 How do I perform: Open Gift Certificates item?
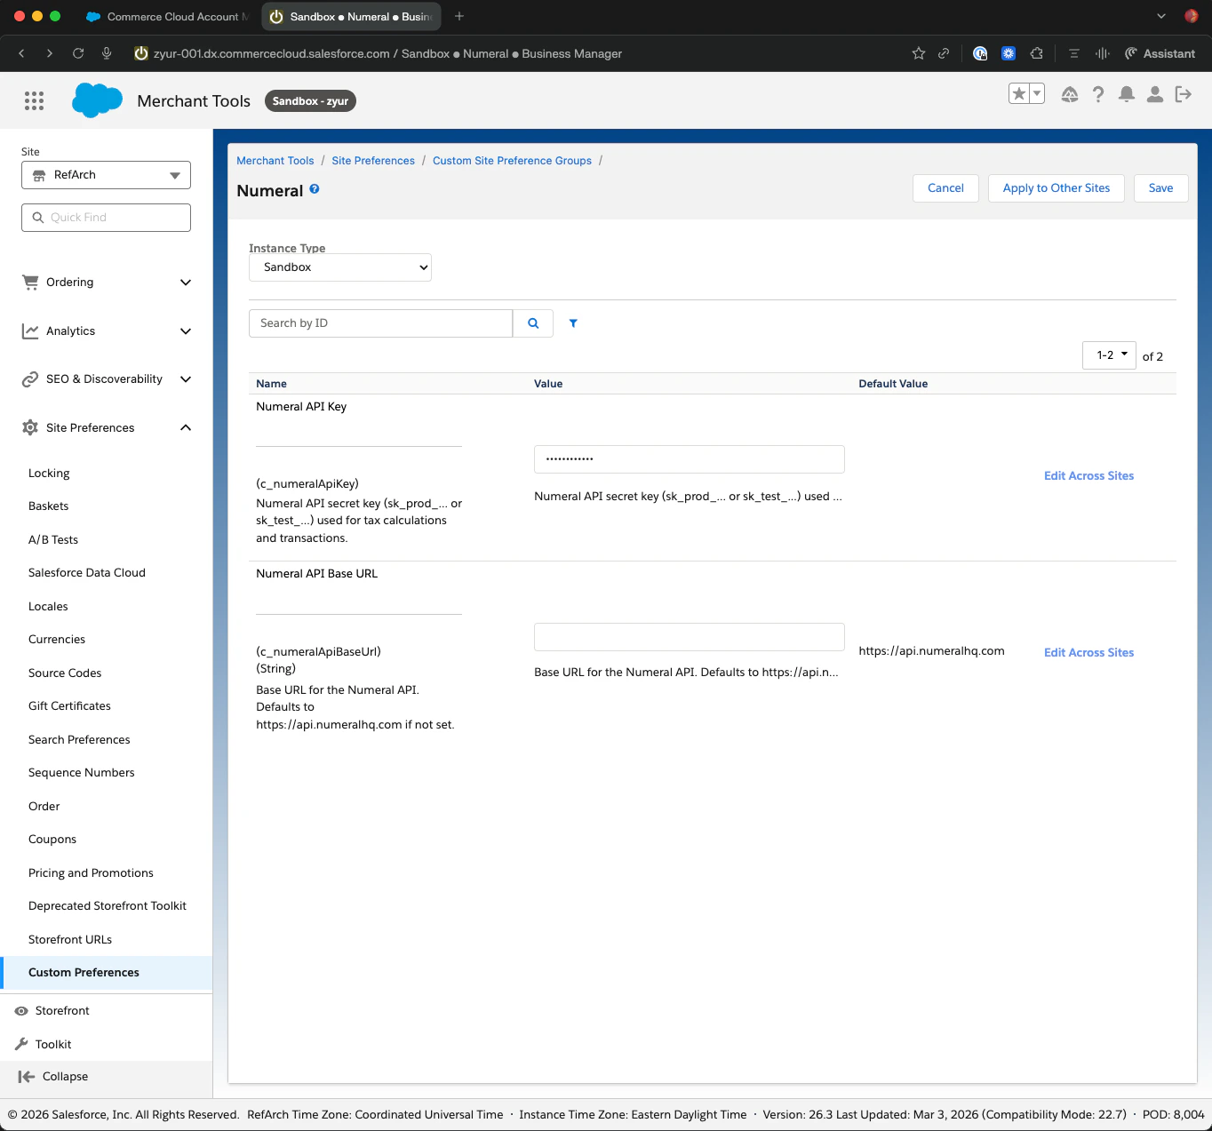point(69,706)
